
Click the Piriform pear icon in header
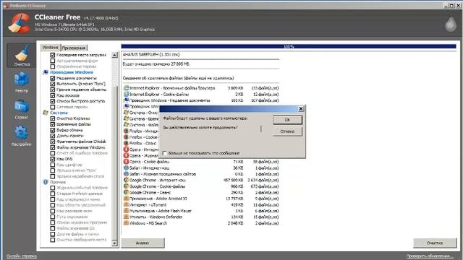pyautogui.click(x=451, y=24)
